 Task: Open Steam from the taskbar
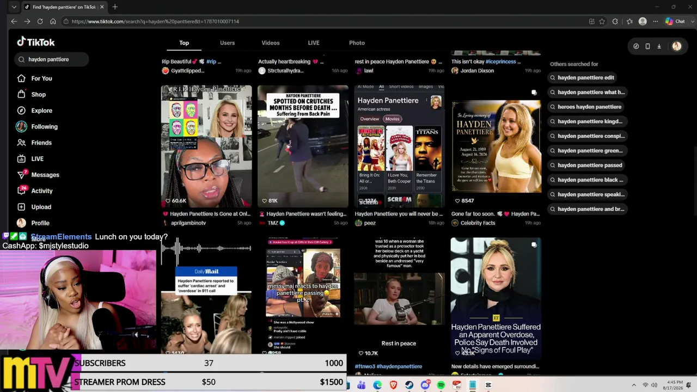(409, 385)
